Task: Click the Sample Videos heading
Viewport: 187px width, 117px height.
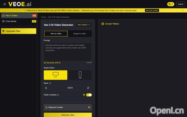Action: tap(112, 24)
